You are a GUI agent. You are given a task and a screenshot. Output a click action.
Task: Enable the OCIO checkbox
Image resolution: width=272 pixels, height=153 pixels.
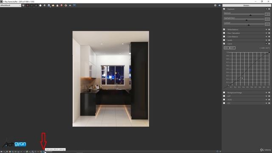click(x=224, y=99)
